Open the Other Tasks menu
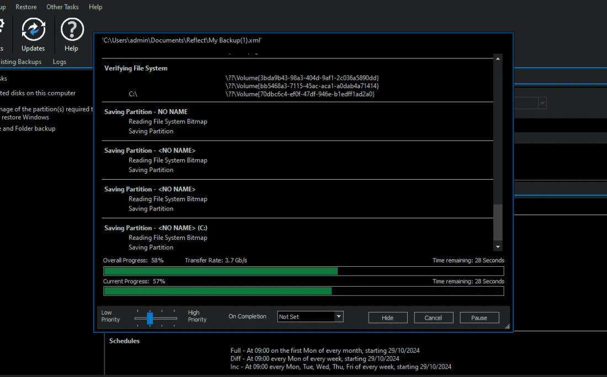607x377 pixels. pyautogui.click(x=62, y=7)
